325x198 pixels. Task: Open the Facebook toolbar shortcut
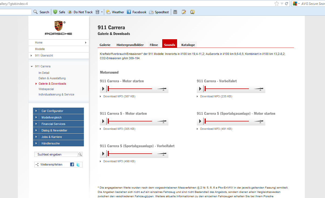[x=137, y=12]
